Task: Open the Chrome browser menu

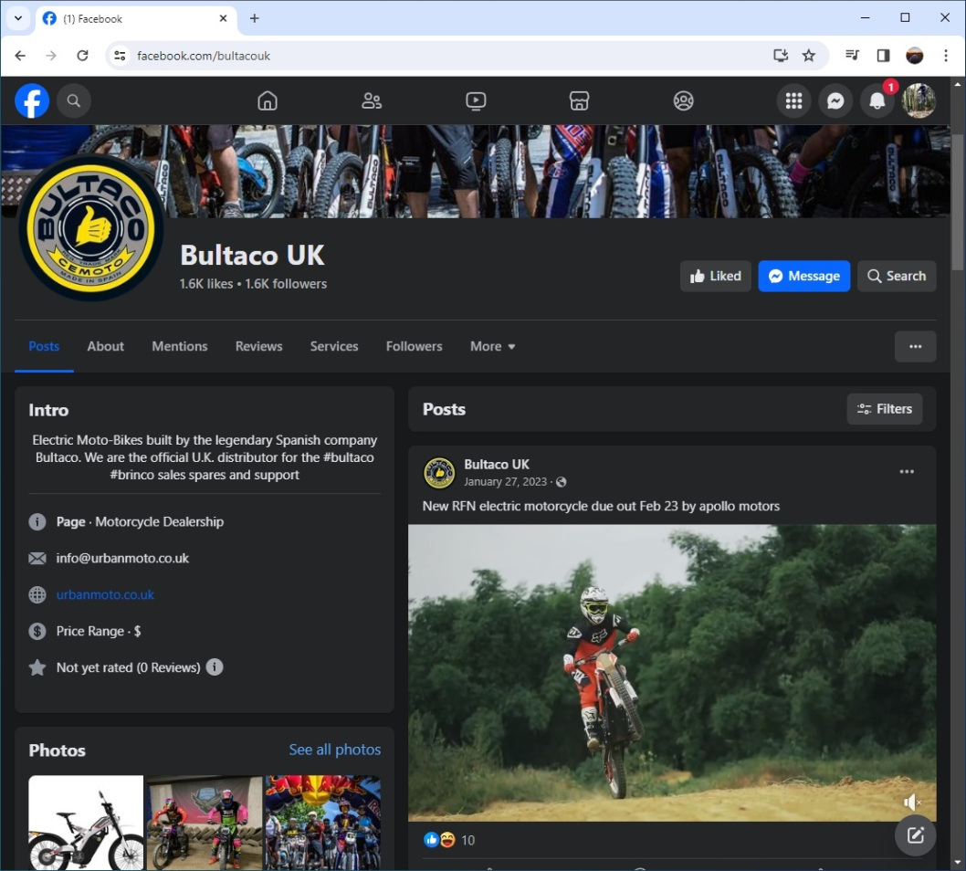Action: pos(946,56)
